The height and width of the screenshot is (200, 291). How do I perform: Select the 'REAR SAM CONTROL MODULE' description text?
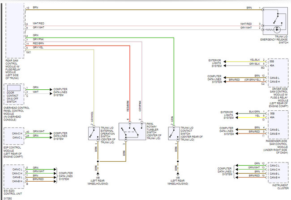coord(13,69)
